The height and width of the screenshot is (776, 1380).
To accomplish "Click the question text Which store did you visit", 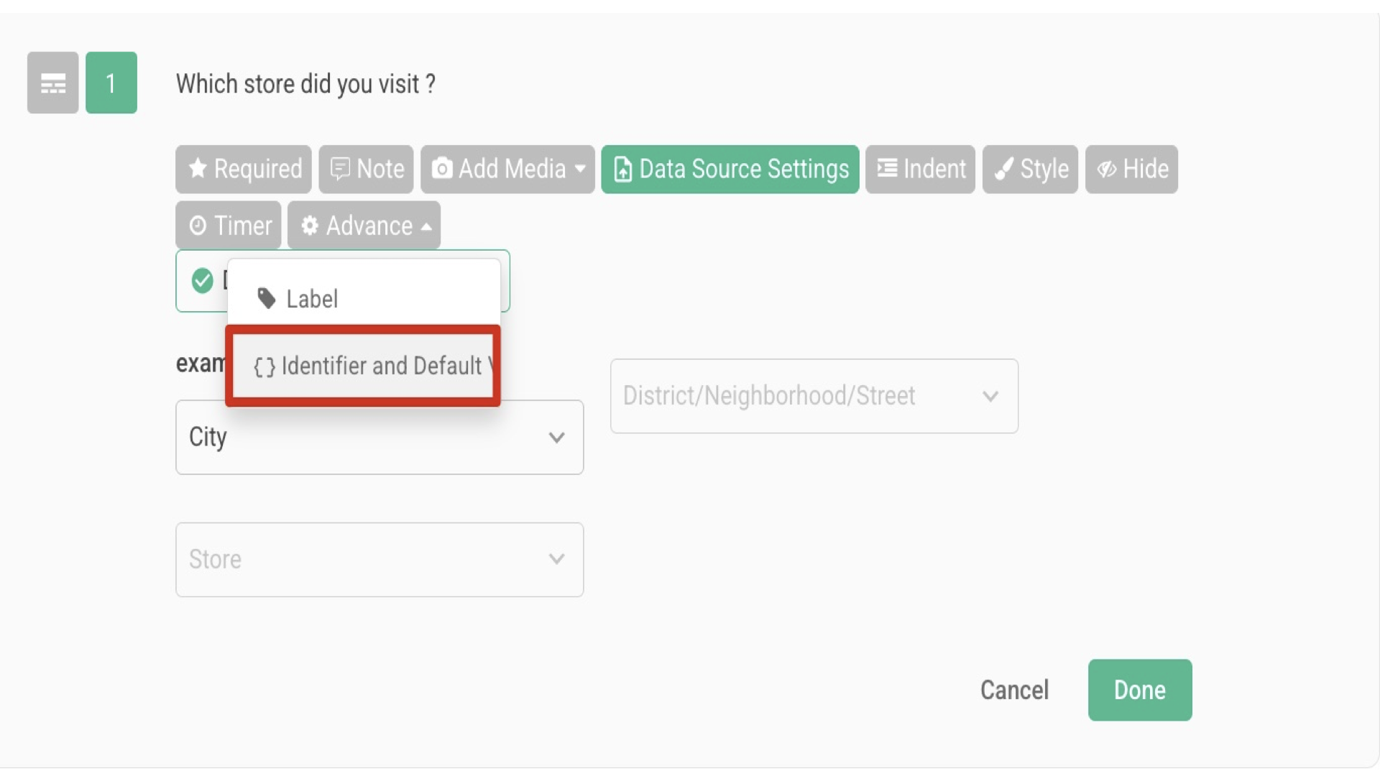I will tap(305, 84).
